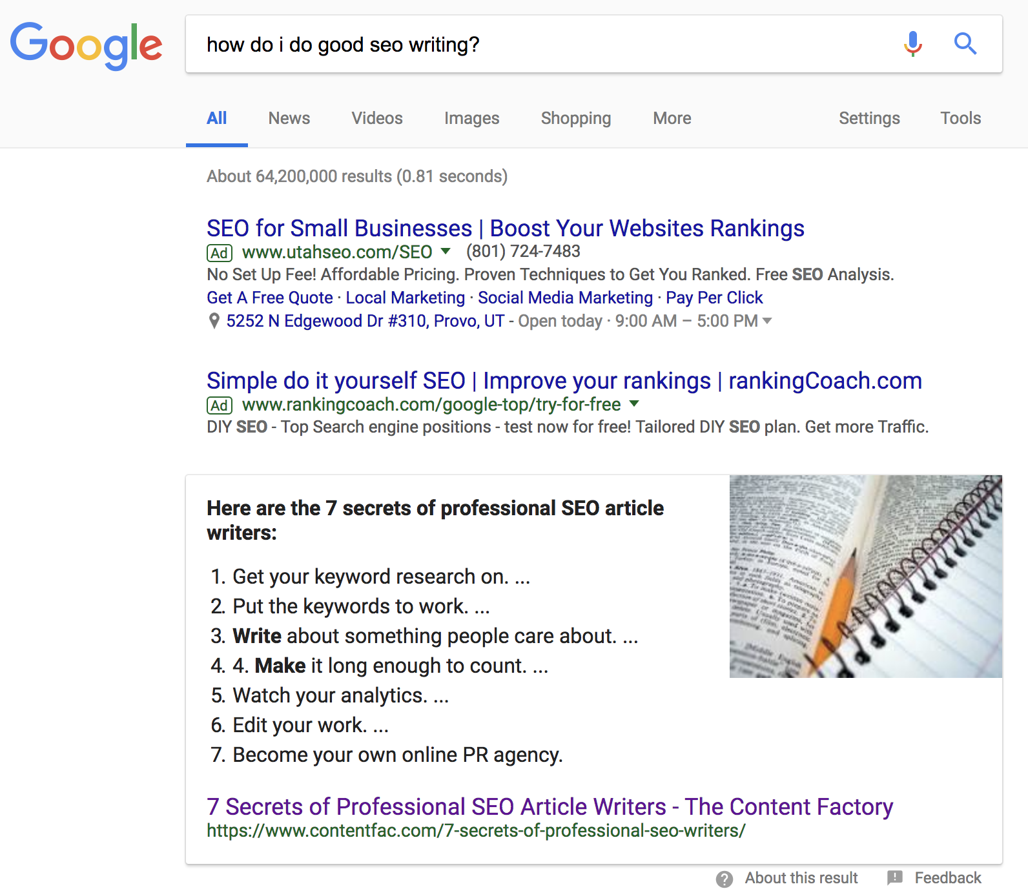This screenshot has height=891, width=1028.
Task: Expand business hours dropdown after 5:00 PM
Action: tap(767, 321)
